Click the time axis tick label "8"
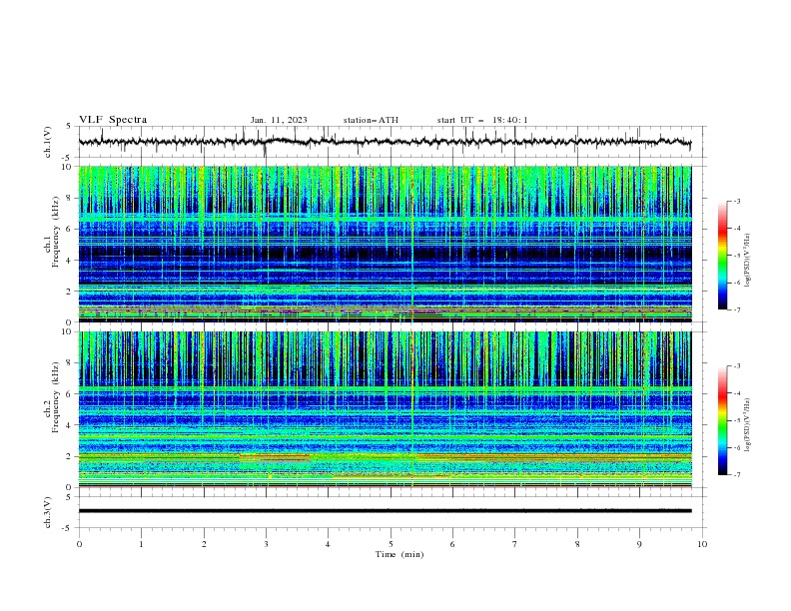Viewport: 791px width, 611px height. click(577, 544)
